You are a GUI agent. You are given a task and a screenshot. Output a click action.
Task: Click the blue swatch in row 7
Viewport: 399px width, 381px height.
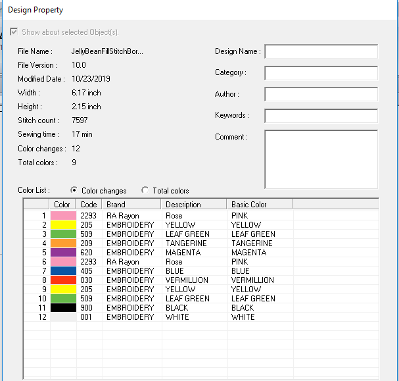coord(63,271)
